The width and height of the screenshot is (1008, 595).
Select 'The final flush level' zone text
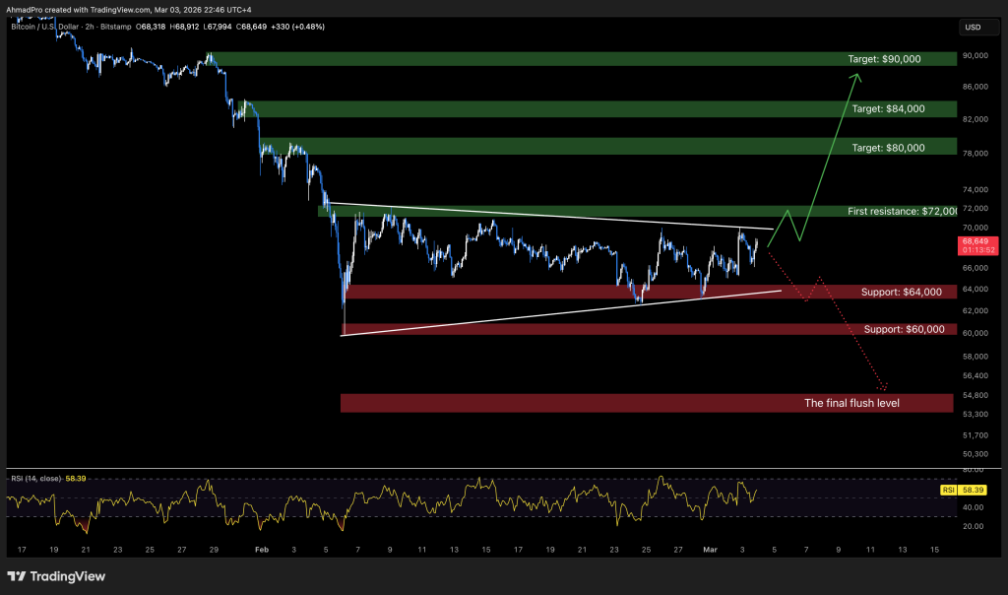click(851, 403)
